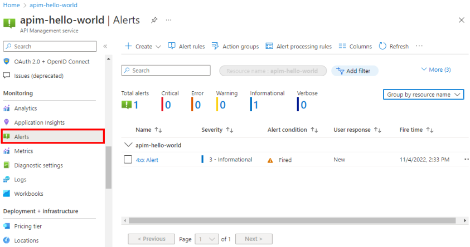Open the 4xx Alert row ellipsis menu
This screenshot has height=247, width=470.
(x=467, y=160)
